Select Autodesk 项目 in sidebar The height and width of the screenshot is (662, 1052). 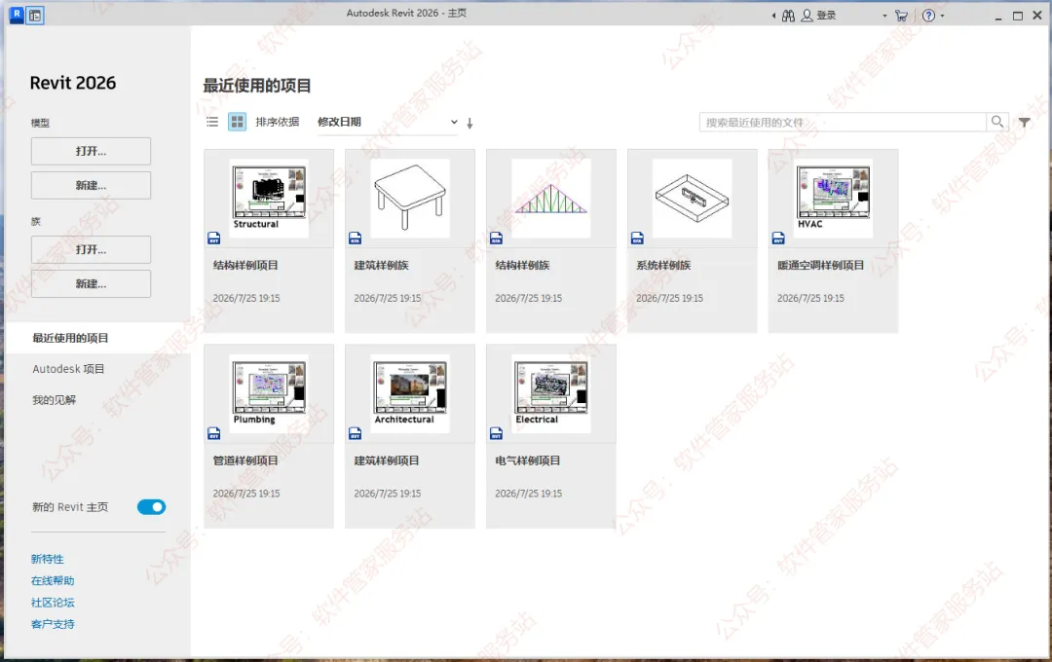tap(68, 369)
